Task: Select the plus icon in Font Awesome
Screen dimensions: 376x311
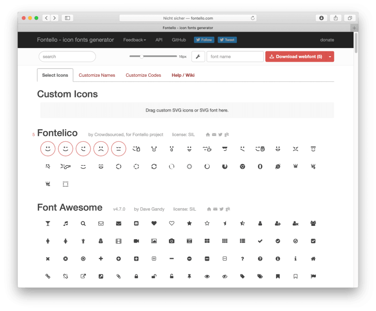Action: [101, 259]
